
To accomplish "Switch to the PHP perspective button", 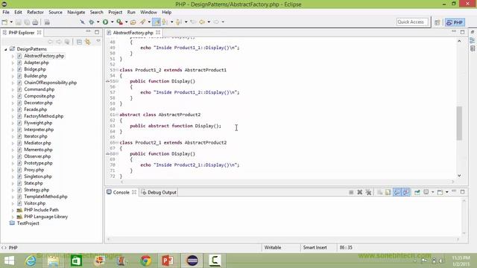I will [455, 22].
